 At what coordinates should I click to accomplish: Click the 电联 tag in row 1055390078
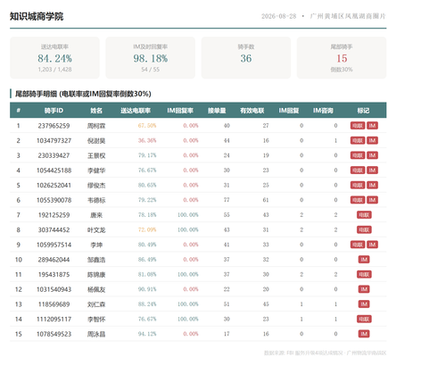[x=358, y=200]
